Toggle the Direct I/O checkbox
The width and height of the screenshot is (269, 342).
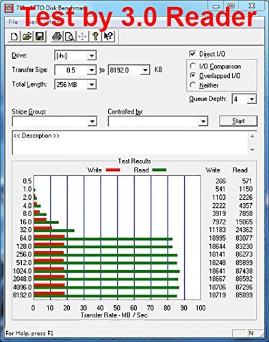(192, 53)
